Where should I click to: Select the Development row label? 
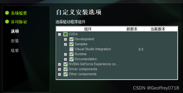pyautogui.click(x=84, y=39)
